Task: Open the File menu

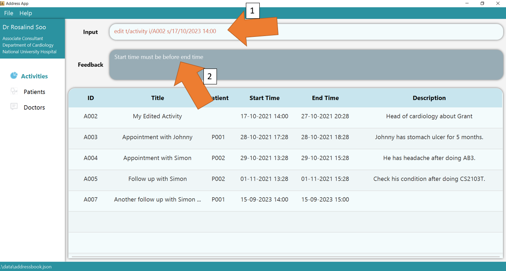Action: point(9,13)
